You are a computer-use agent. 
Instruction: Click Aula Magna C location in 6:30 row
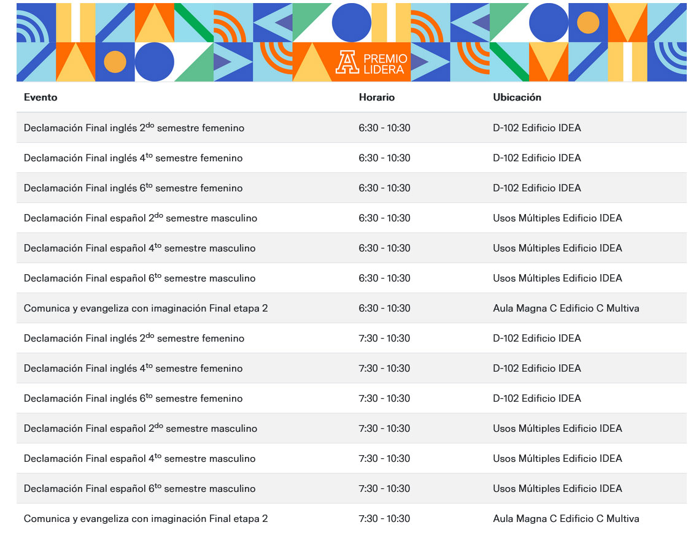pyautogui.click(x=566, y=308)
